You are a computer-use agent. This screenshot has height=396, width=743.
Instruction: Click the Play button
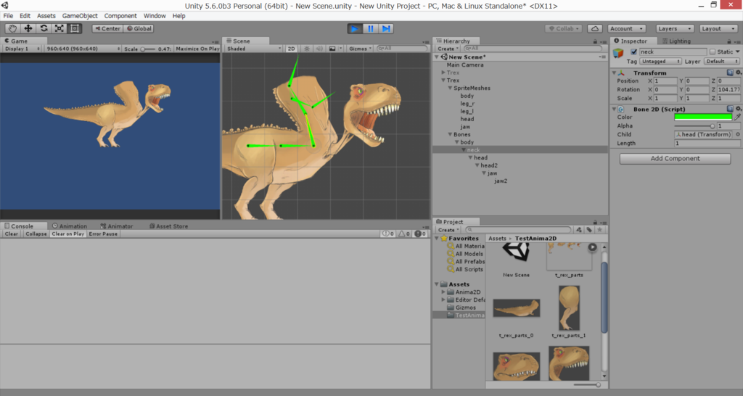[354, 28]
